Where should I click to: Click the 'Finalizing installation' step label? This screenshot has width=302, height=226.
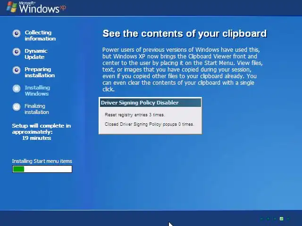click(x=37, y=109)
